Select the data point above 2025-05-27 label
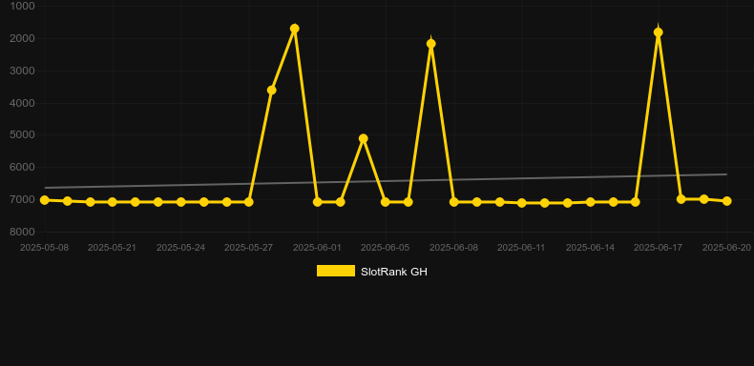The width and height of the screenshot is (754, 366). 248,202
